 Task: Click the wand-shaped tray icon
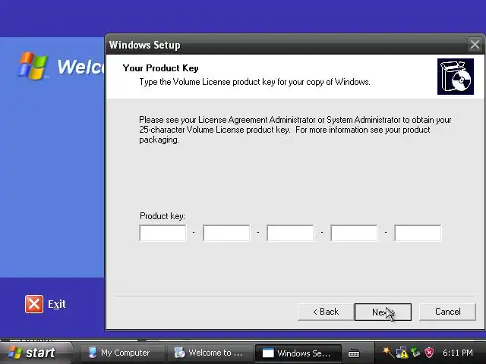[388, 352]
